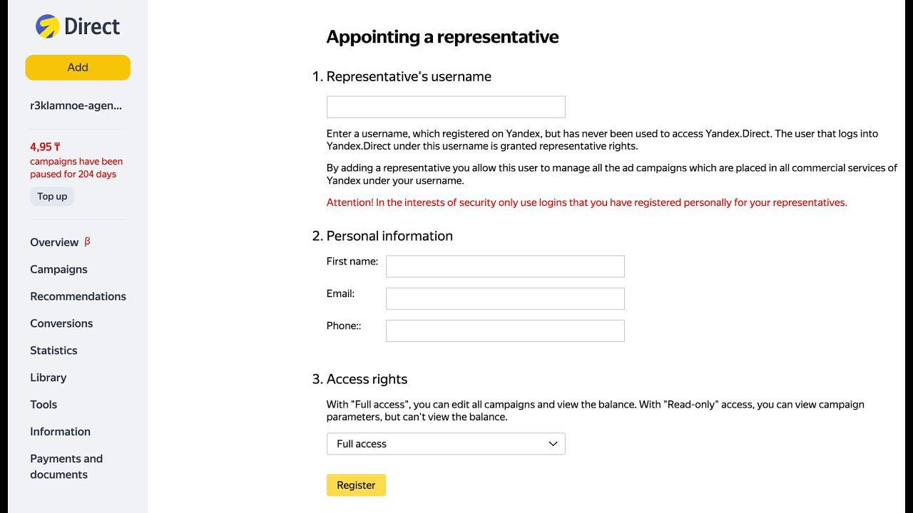Go to Campaigns in the sidebar
Viewport: 913px width, 513px height.
click(x=58, y=269)
